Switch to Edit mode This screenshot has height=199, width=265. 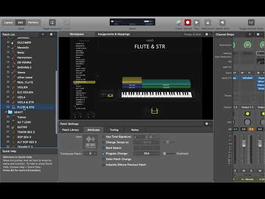point(20,23)
